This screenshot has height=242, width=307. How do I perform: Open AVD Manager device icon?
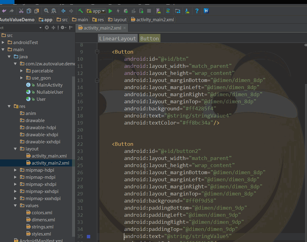158,11
